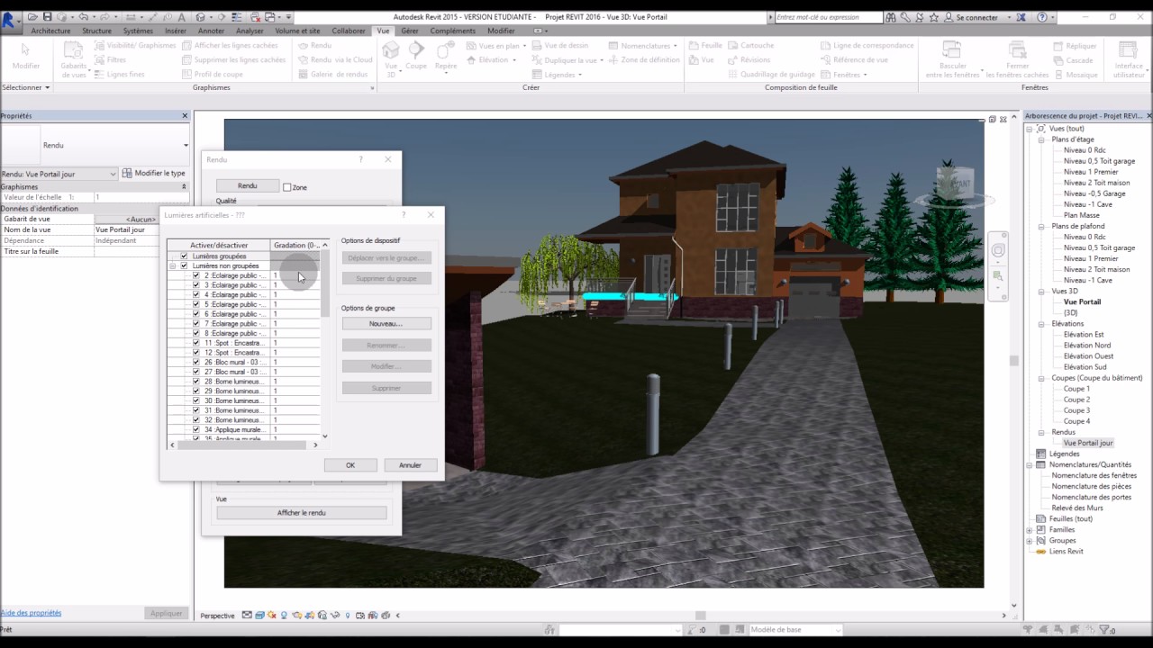Viewport: 1153px width, 648px height.
Task: Click the Filtres icon in Graphismes panel
Action: coord(99,60)
